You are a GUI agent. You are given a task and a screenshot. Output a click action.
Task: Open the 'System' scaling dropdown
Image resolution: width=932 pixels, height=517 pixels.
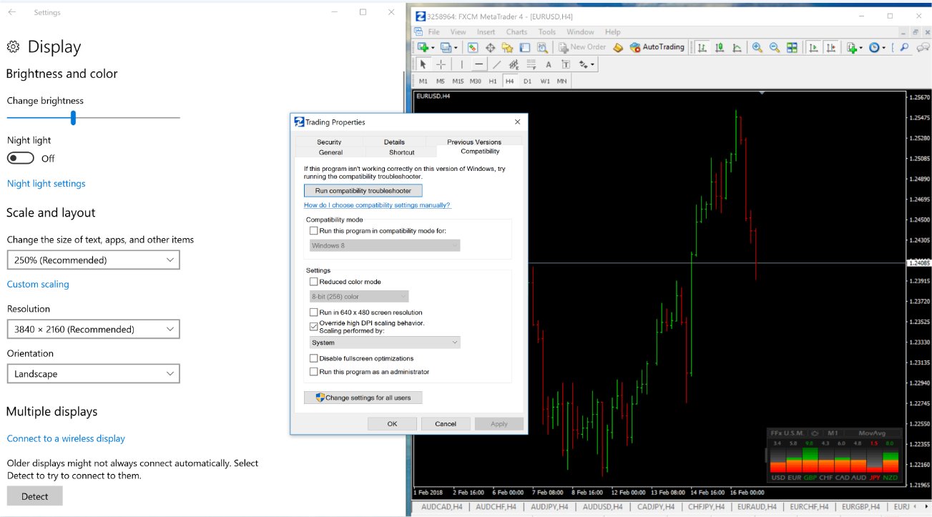(x=385, y=343)
